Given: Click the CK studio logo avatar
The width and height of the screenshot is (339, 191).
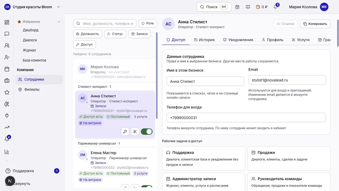Looking at the screenshot, I should 7,7.
